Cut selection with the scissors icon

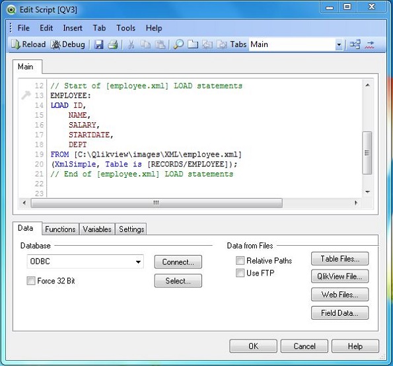pos(131,45)
